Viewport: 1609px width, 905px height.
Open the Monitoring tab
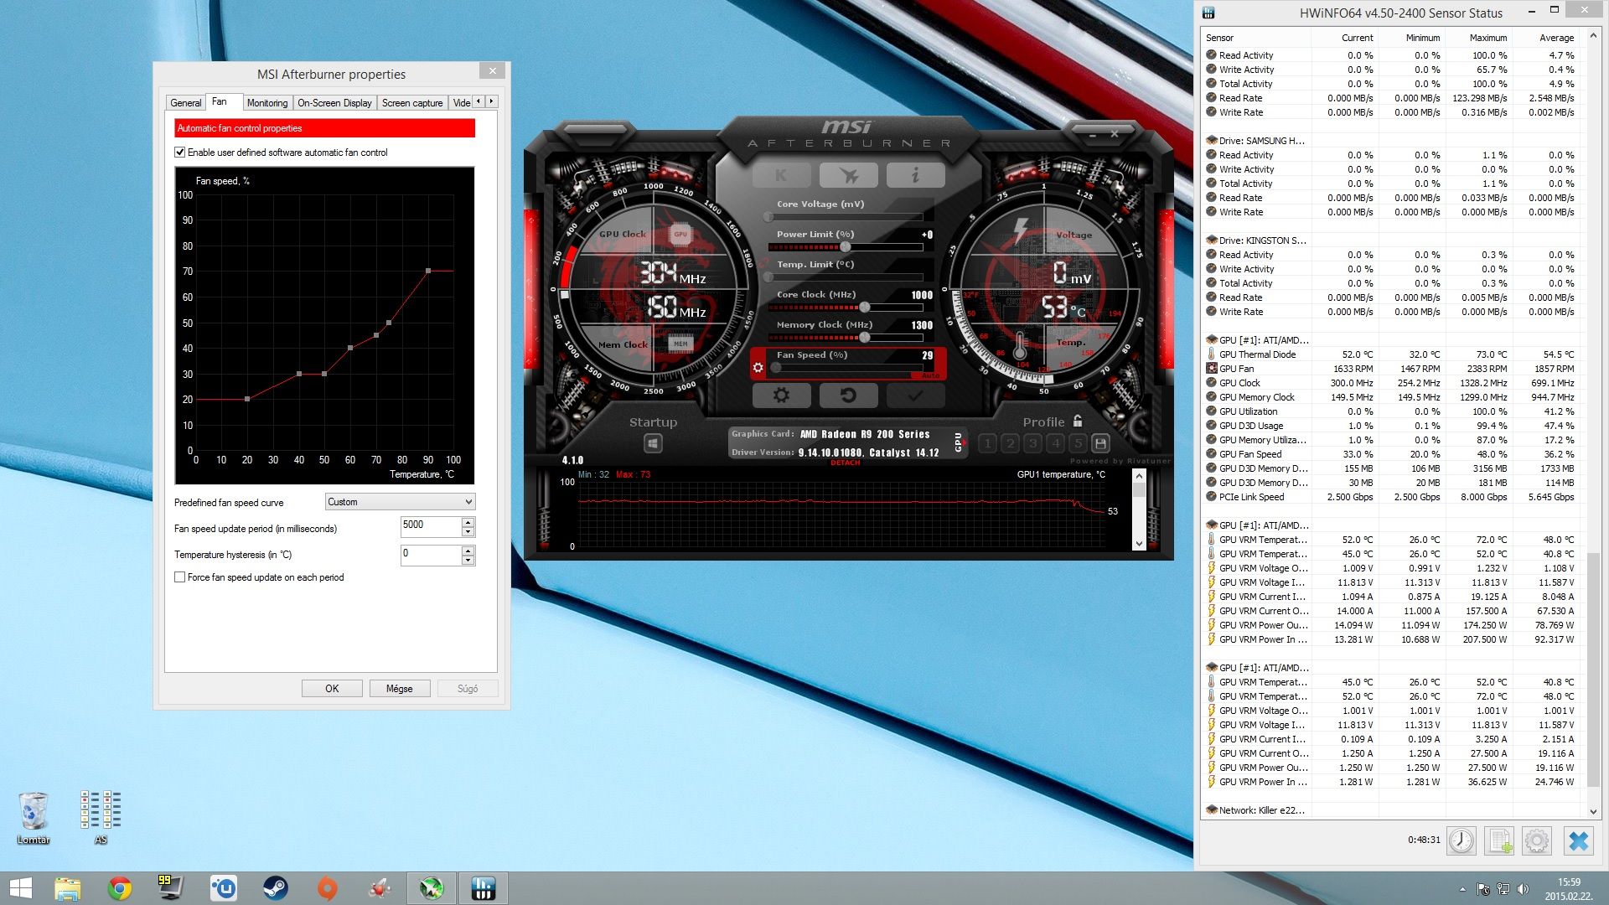coord(267,103)
